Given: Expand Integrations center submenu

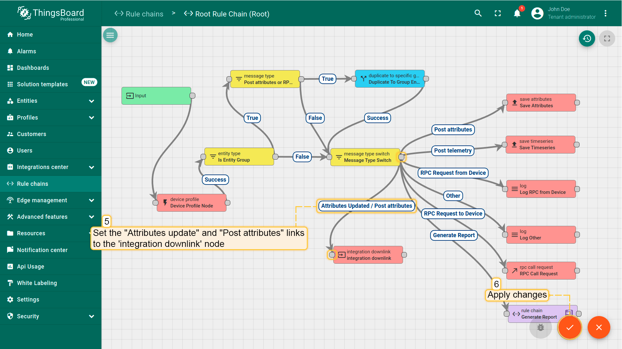Looking at the screenshot, I should 91,167.
